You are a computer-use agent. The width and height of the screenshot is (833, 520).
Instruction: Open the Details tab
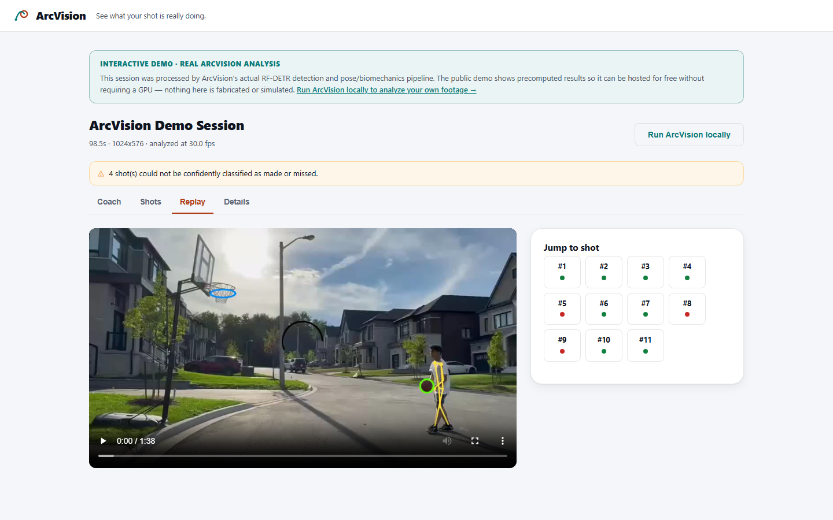[237, 202]
